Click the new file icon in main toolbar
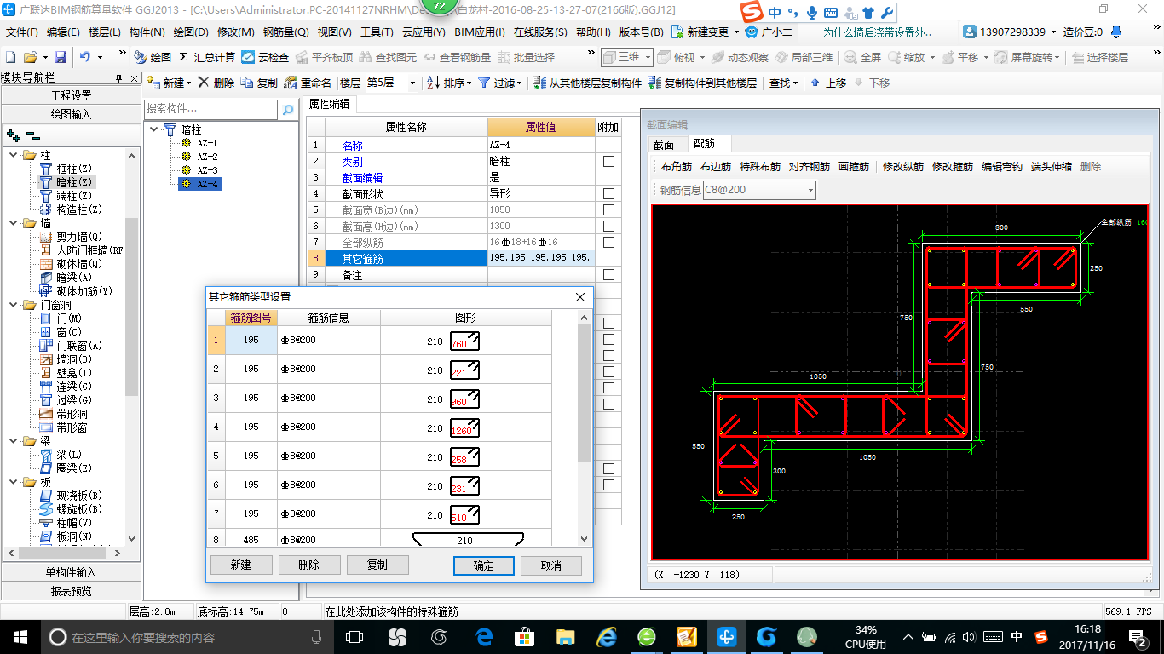 10,57
